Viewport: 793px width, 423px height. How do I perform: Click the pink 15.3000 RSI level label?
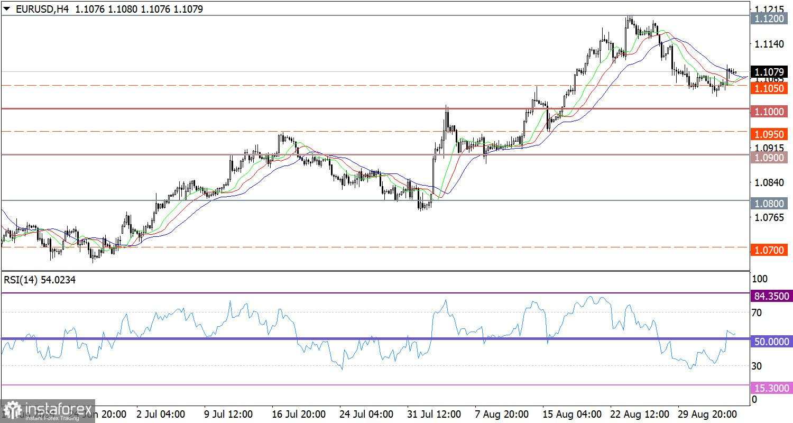(x=771, y=388)
